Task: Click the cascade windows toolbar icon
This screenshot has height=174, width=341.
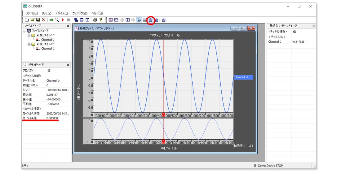Action: [x=76, y=20]
